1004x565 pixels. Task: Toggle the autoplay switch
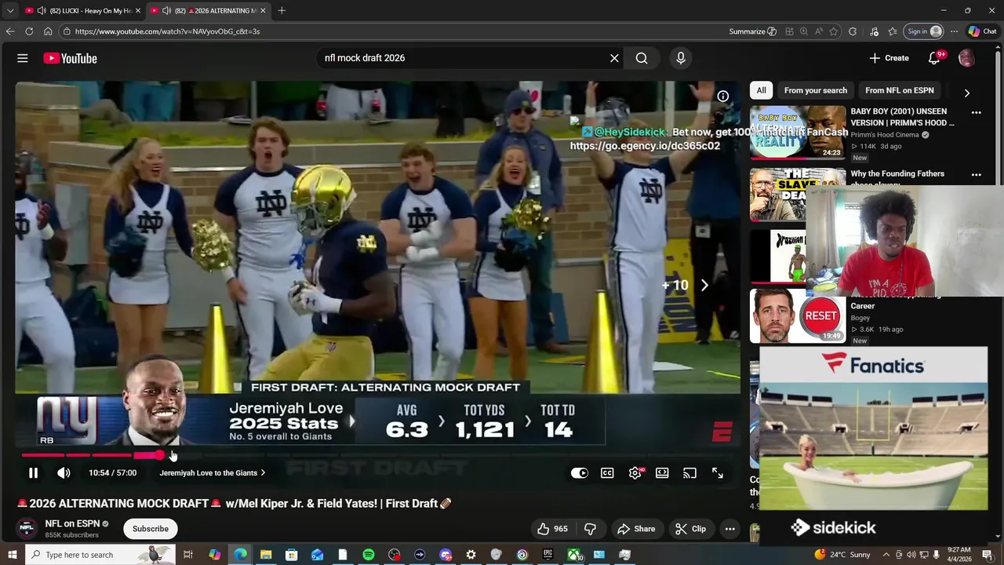(x=580, y=473)
